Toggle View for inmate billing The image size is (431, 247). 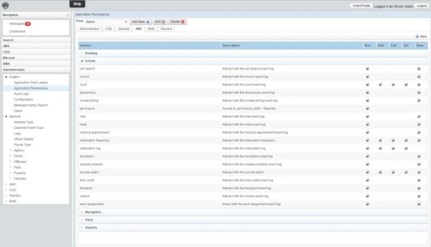[x=419, y=101]
